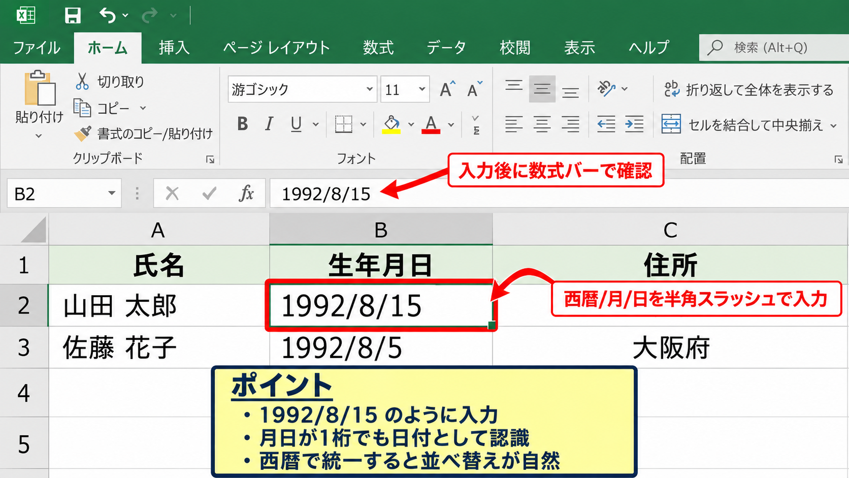Click the increase font size icon
849x478 pixels.
447,89
